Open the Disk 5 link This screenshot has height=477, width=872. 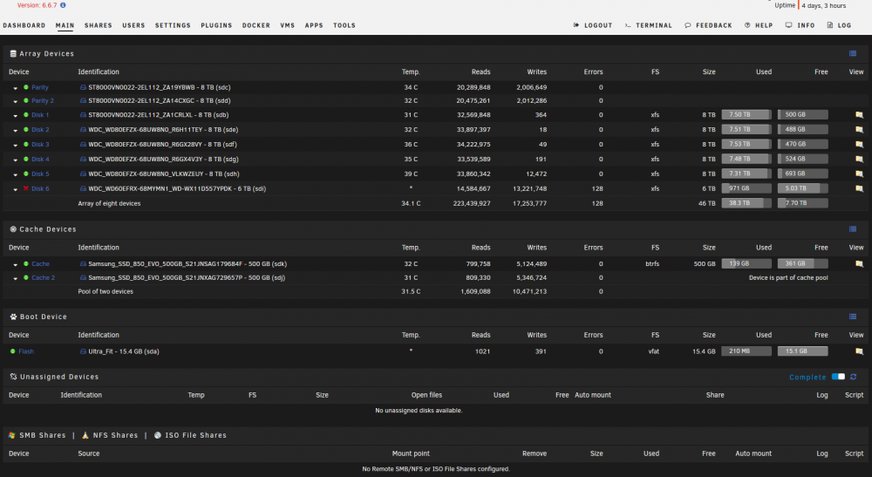pos(40,174)
